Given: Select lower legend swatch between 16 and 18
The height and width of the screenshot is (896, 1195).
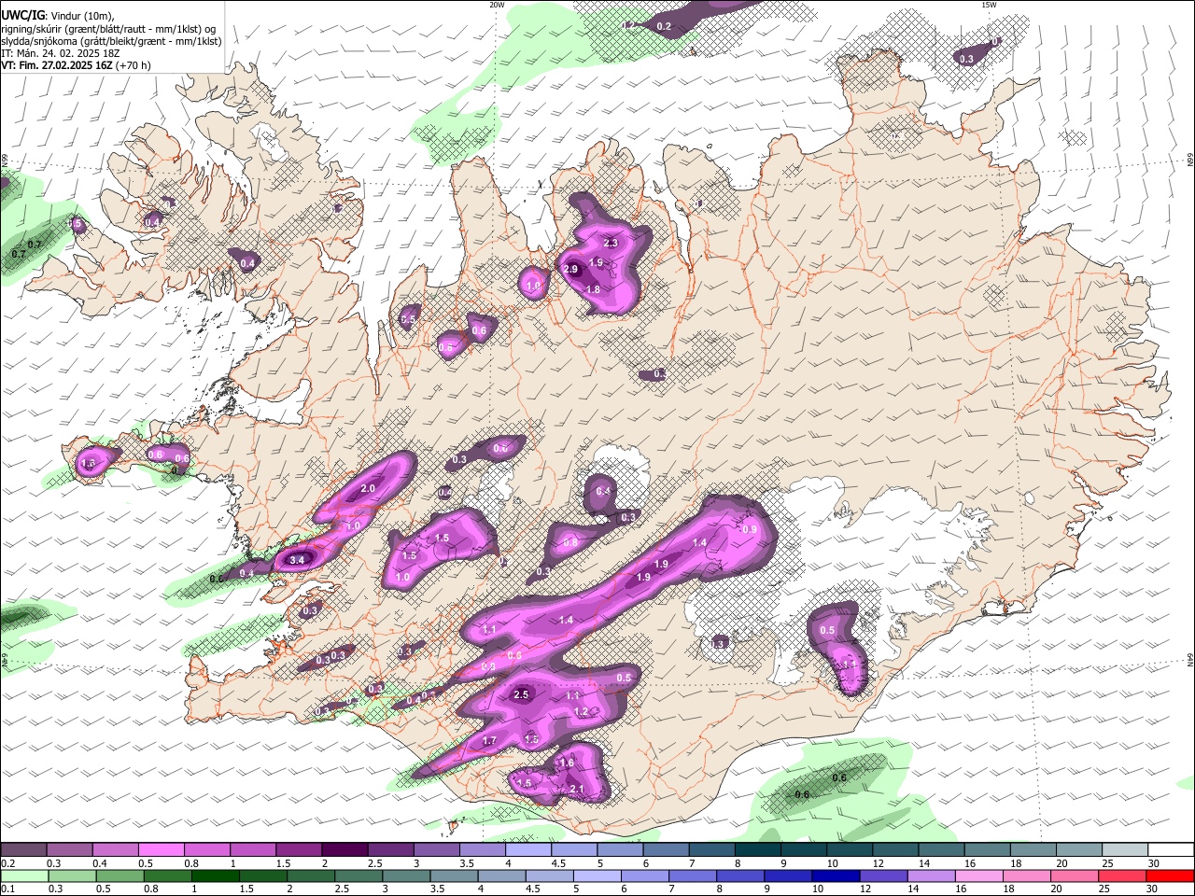Looking at the screenshot, I should click(x=979, y=876).
